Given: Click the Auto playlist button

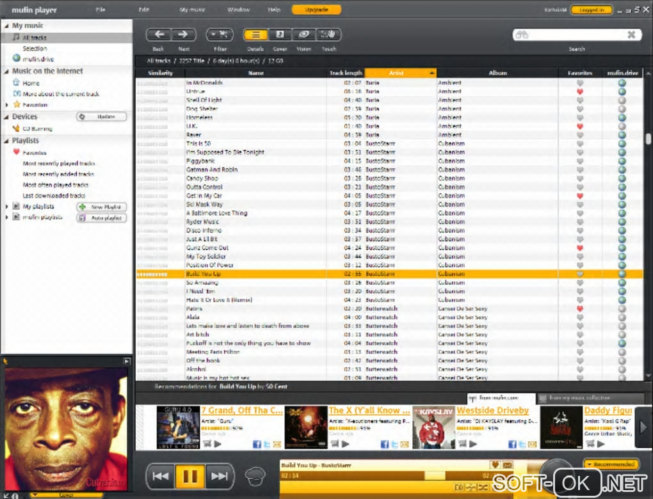Looking at the screenshot, I should (102, 218).
